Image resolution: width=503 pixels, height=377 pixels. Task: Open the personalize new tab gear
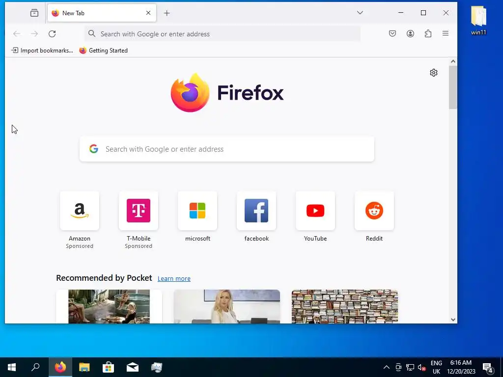tap(434, 73)
